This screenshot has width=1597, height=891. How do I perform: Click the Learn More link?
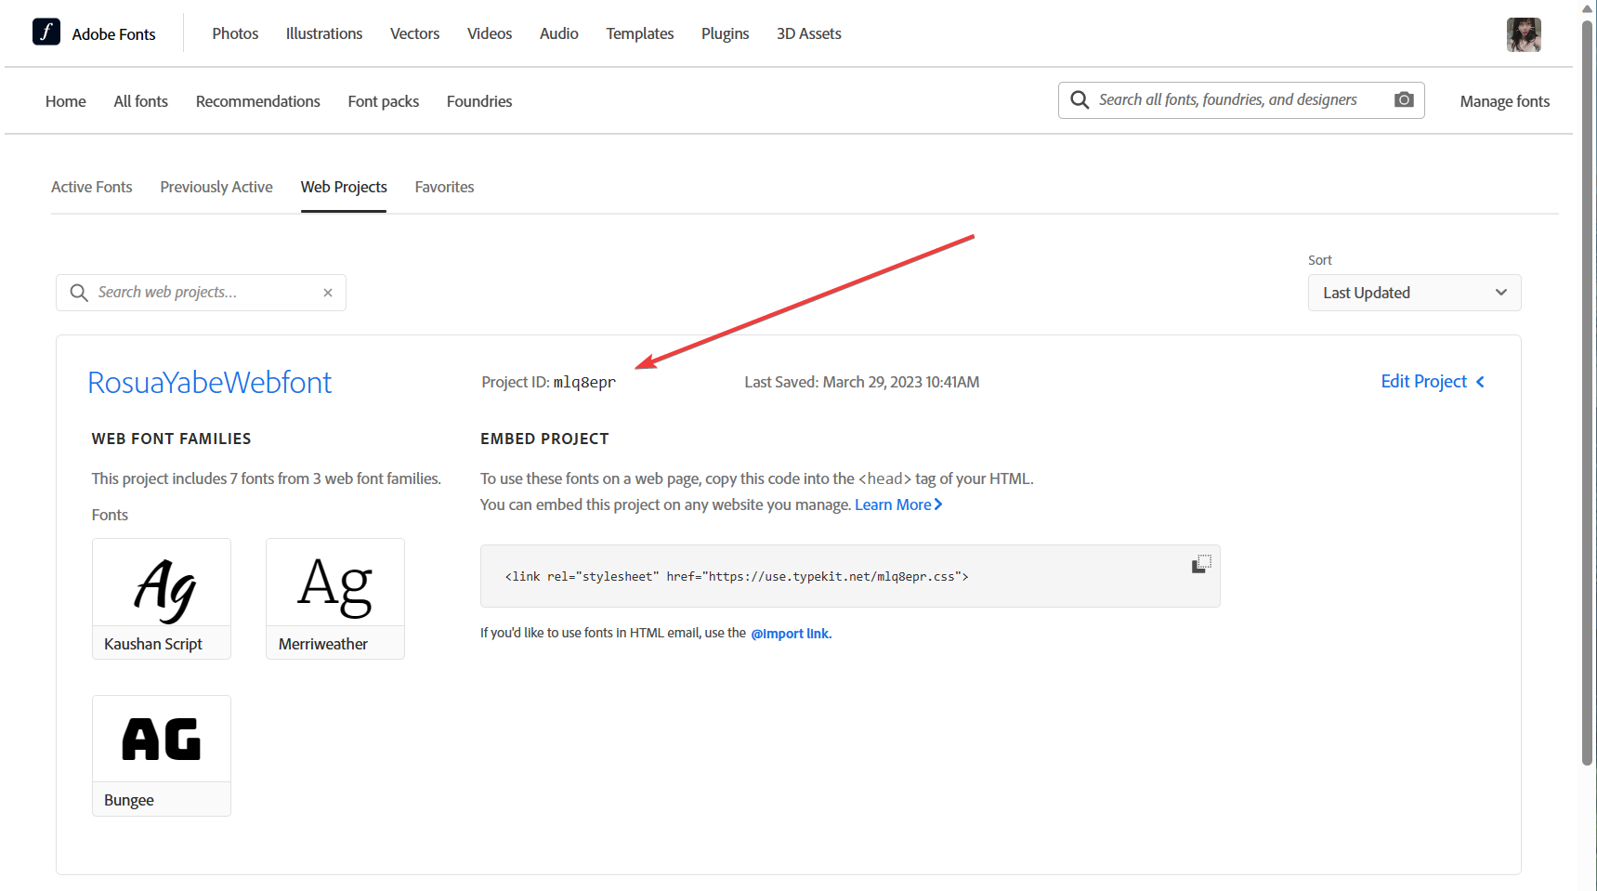pyautogui.click(x=898, y=504)
